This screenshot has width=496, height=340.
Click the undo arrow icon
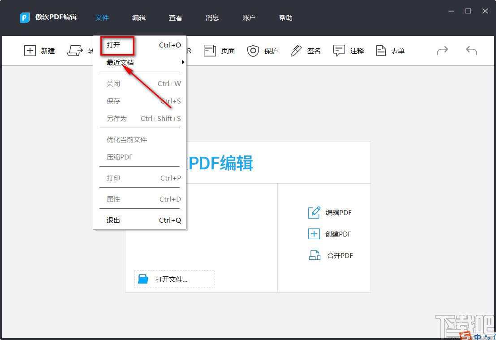click(x=471, y=51)
